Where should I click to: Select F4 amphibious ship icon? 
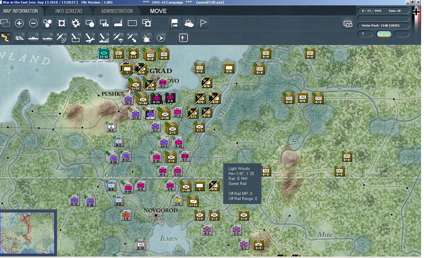click(x=47, y=38)
